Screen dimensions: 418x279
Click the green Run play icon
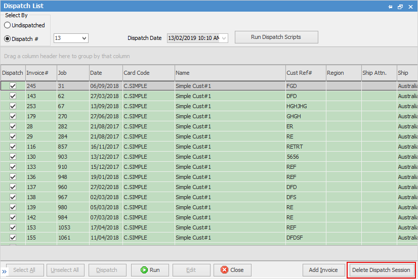[x=144, y=270]
